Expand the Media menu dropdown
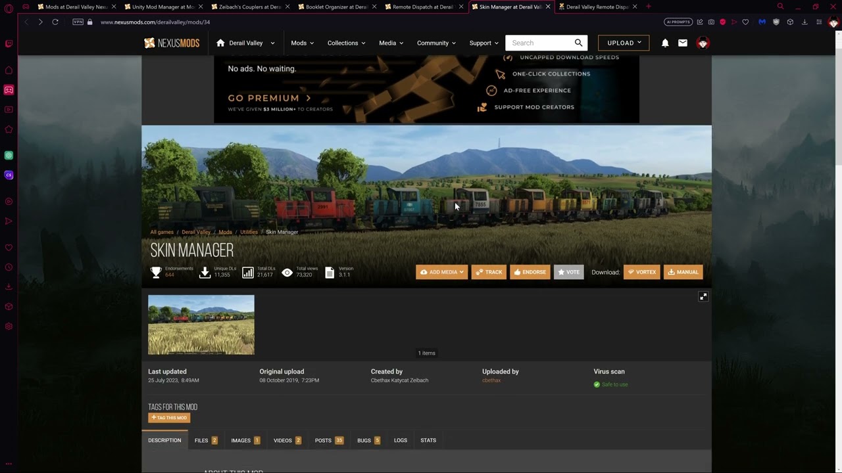The height and width of the screenshot is (473, 842). (391, 43)
